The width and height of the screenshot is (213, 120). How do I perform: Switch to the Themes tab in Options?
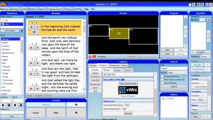point(93,65)
